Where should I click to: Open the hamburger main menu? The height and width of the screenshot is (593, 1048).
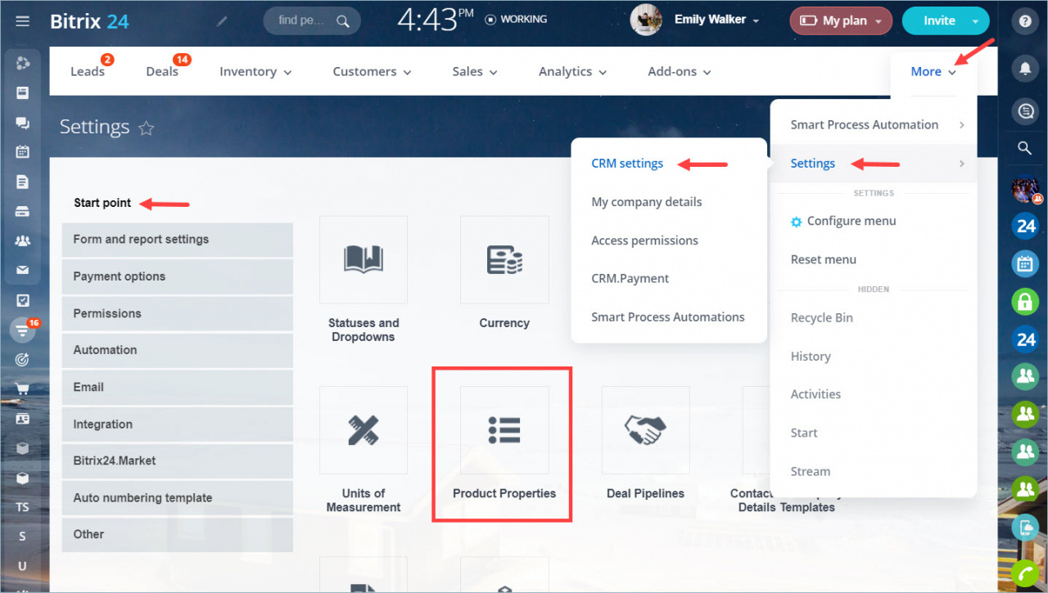coord(22,21)
